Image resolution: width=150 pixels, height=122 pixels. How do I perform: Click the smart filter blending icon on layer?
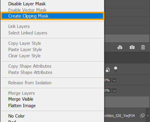click(142, 115)
